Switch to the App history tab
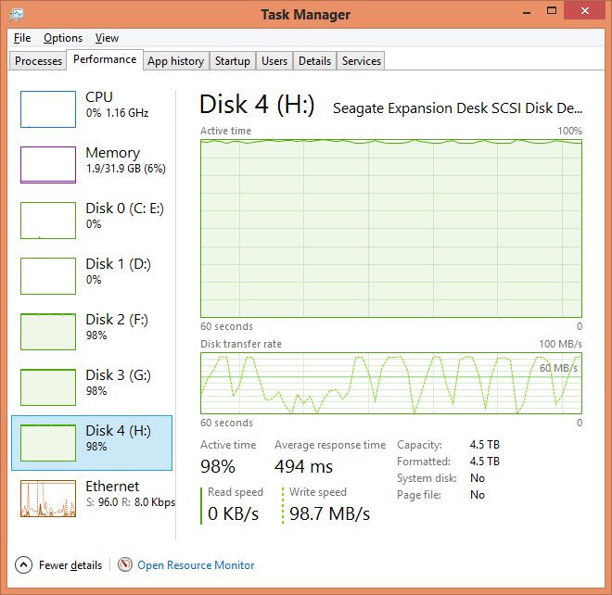This screenshot has height=595, width=612. [176, 61]
